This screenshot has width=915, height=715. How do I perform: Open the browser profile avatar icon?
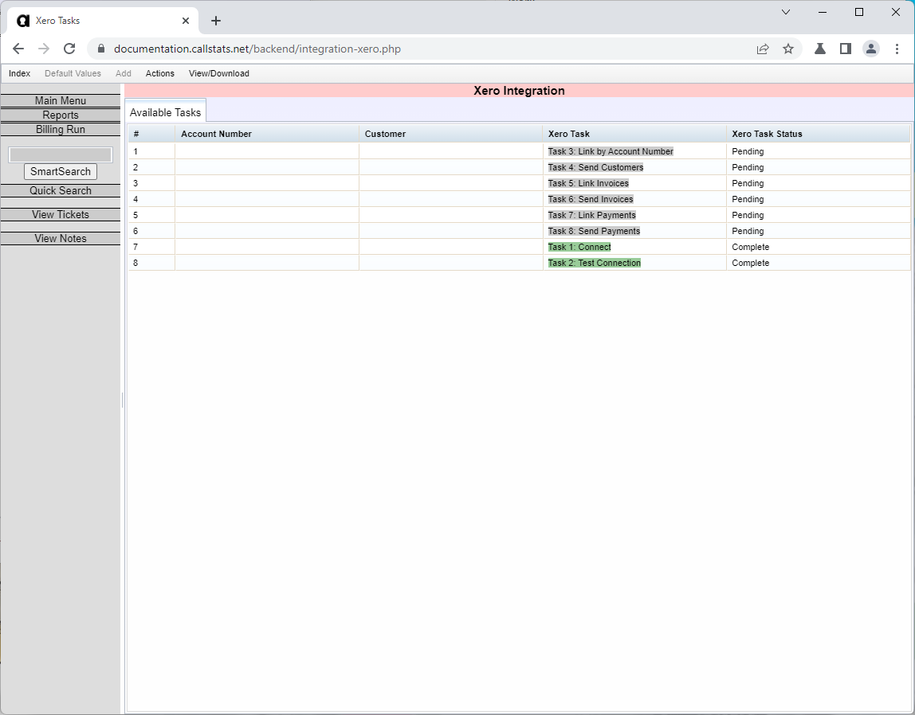click(x=870, y=49)
